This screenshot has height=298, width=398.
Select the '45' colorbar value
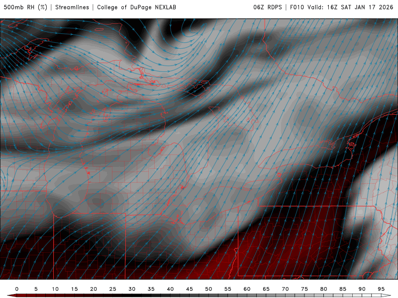pyautogui.click(x=190, y=289)
